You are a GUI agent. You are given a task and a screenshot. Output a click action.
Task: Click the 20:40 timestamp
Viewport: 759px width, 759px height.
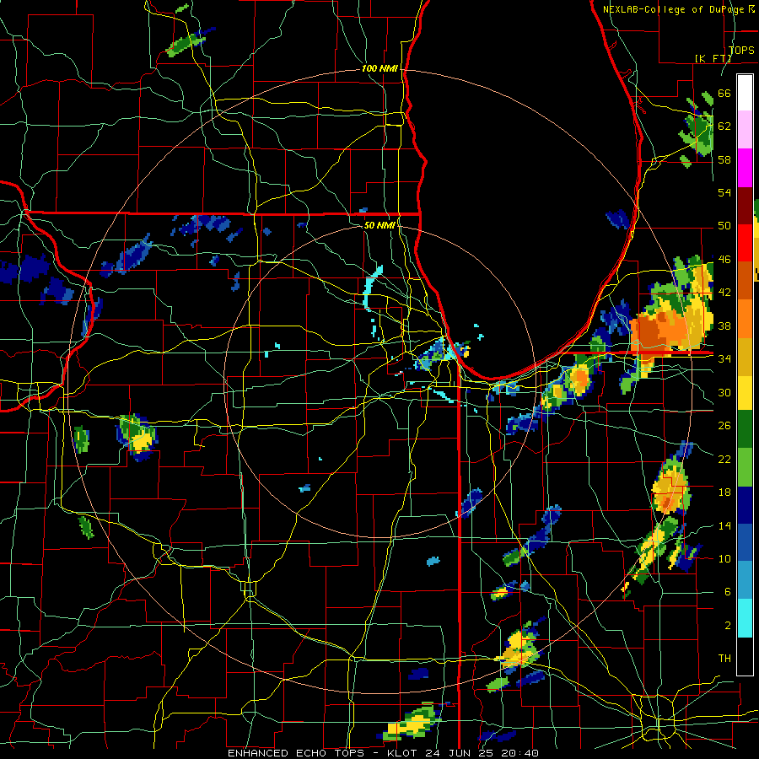(x=519, y=753)
